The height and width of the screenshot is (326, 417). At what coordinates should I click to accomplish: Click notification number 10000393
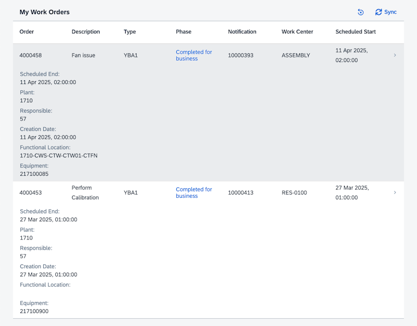tap(240, 55)
